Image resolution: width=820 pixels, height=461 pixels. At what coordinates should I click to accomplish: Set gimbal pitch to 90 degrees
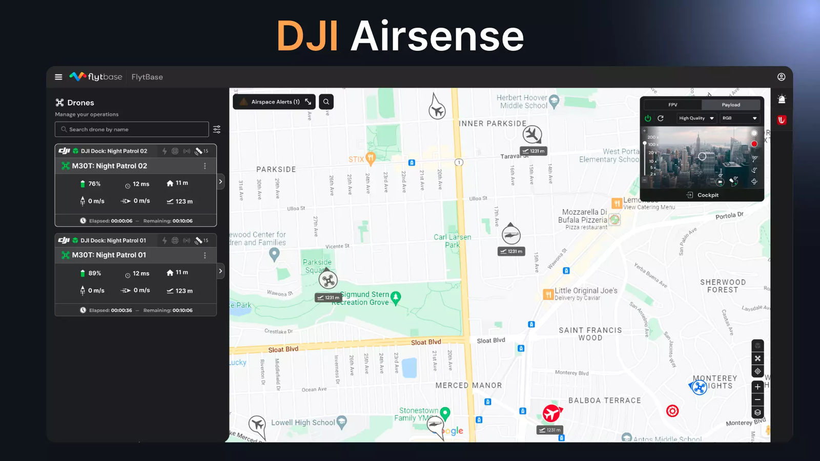coord(754,158)
